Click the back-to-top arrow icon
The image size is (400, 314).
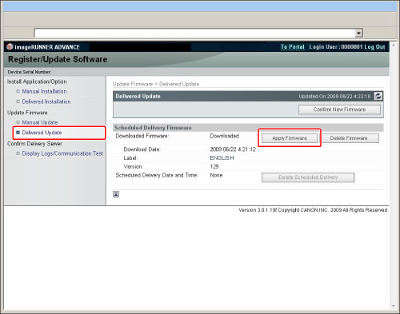[116, 194]
